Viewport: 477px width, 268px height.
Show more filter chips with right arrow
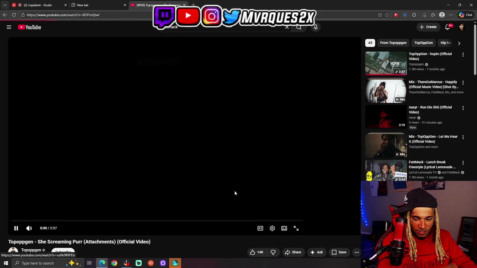[x=459, y=43]
